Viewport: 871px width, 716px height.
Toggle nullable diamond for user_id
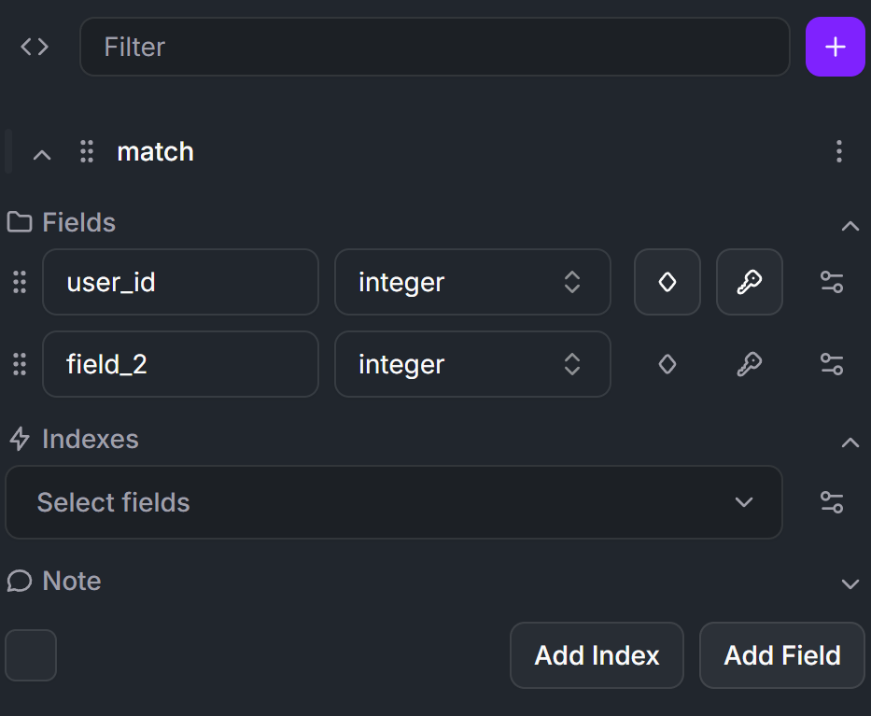tap(667, 282)
